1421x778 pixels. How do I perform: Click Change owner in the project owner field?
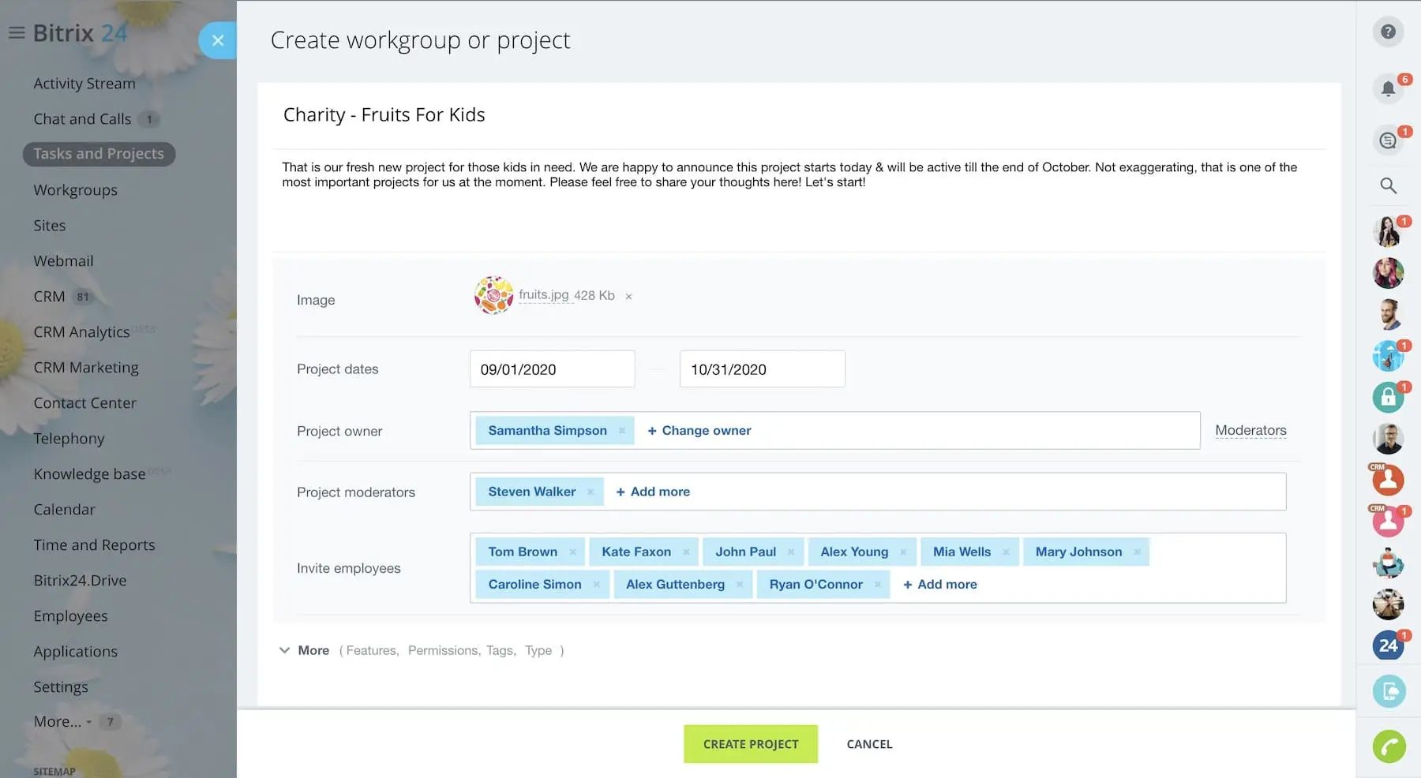(x=699, y=431)
